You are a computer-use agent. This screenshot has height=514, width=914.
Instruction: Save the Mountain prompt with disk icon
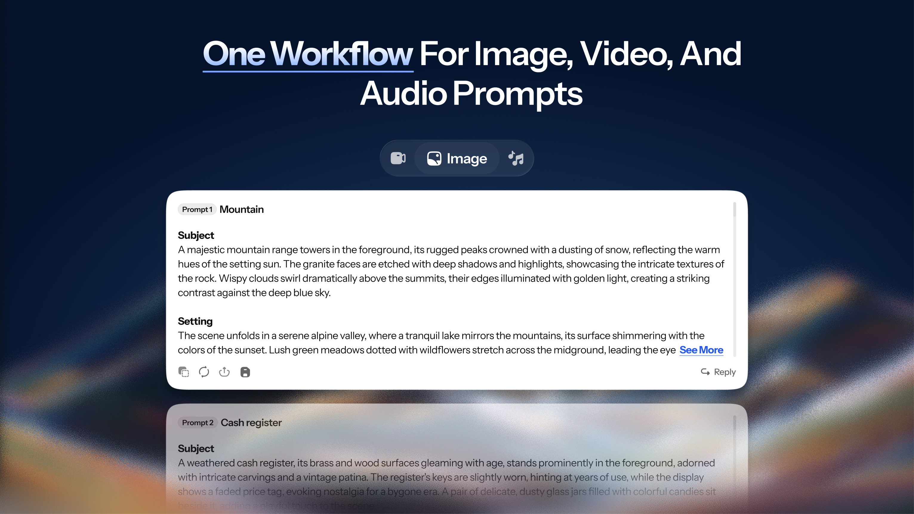pyautogui.click(x=245, y=372)
